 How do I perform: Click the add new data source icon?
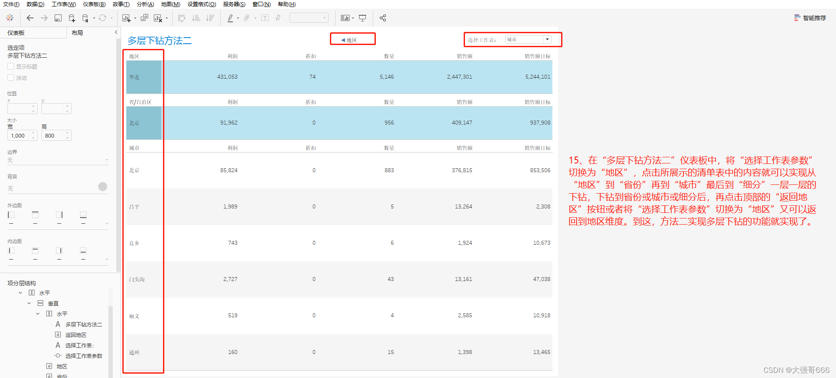click(x=72, y=18)
